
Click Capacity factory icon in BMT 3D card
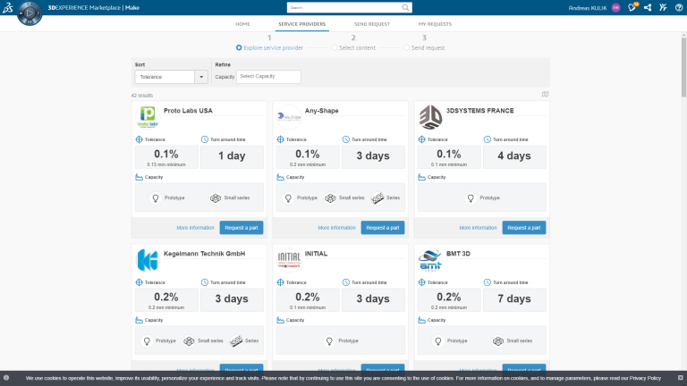click(421, 321)
